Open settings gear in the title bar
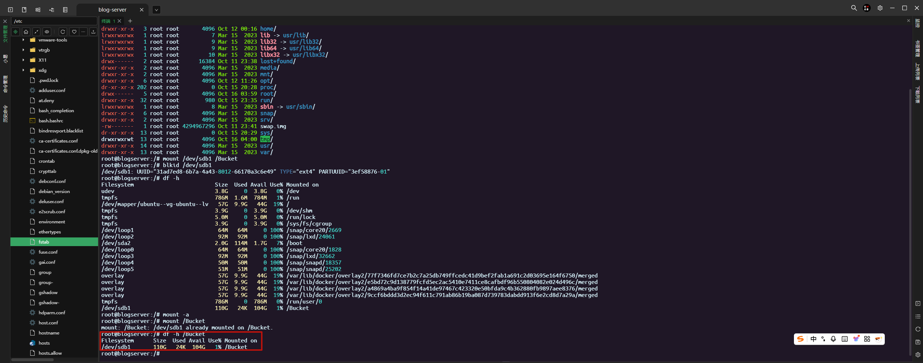 (880, 8)
